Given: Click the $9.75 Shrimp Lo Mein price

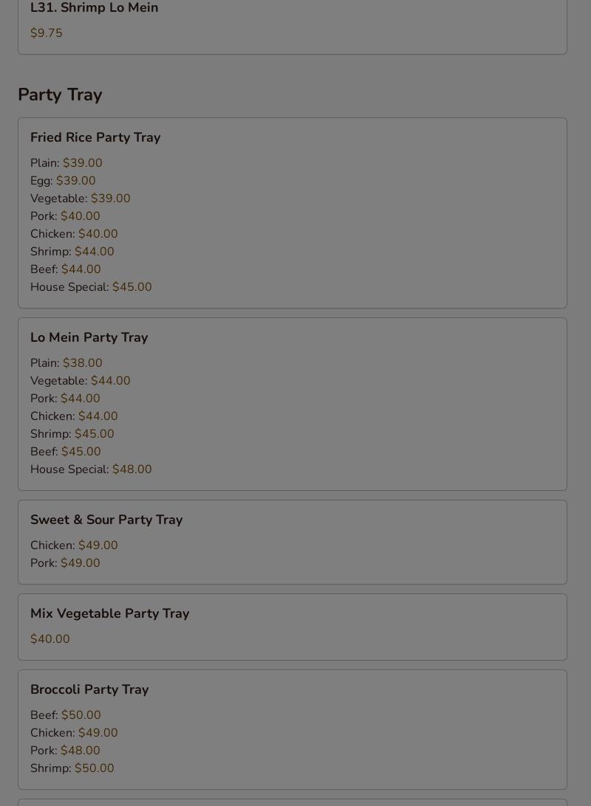Looking at the screenshot, I should click(x=47, y=33).
